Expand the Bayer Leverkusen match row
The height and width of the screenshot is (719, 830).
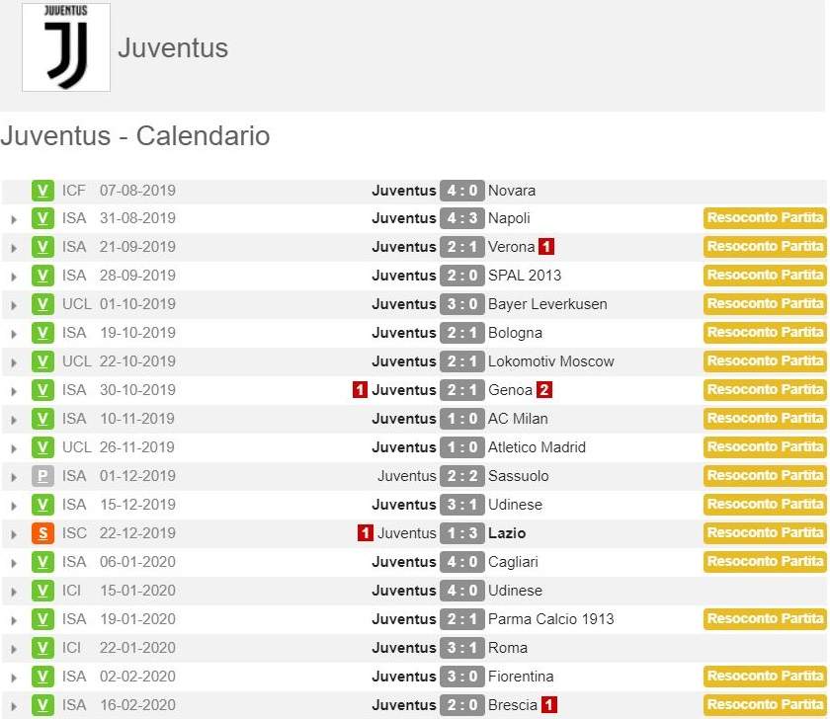pos(14,305)
